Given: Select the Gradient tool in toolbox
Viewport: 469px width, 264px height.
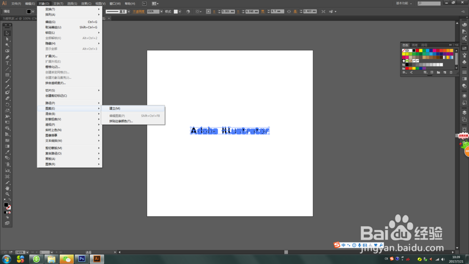Looking at the screenshot, I should pyautogui.click(x=7, y=146).
